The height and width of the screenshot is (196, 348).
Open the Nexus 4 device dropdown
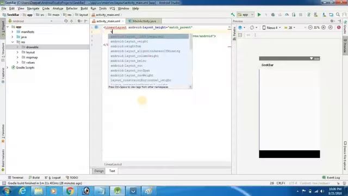272,28
